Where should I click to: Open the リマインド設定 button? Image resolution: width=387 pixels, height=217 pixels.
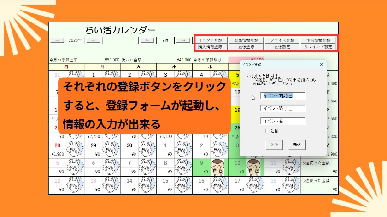[318, 47]
